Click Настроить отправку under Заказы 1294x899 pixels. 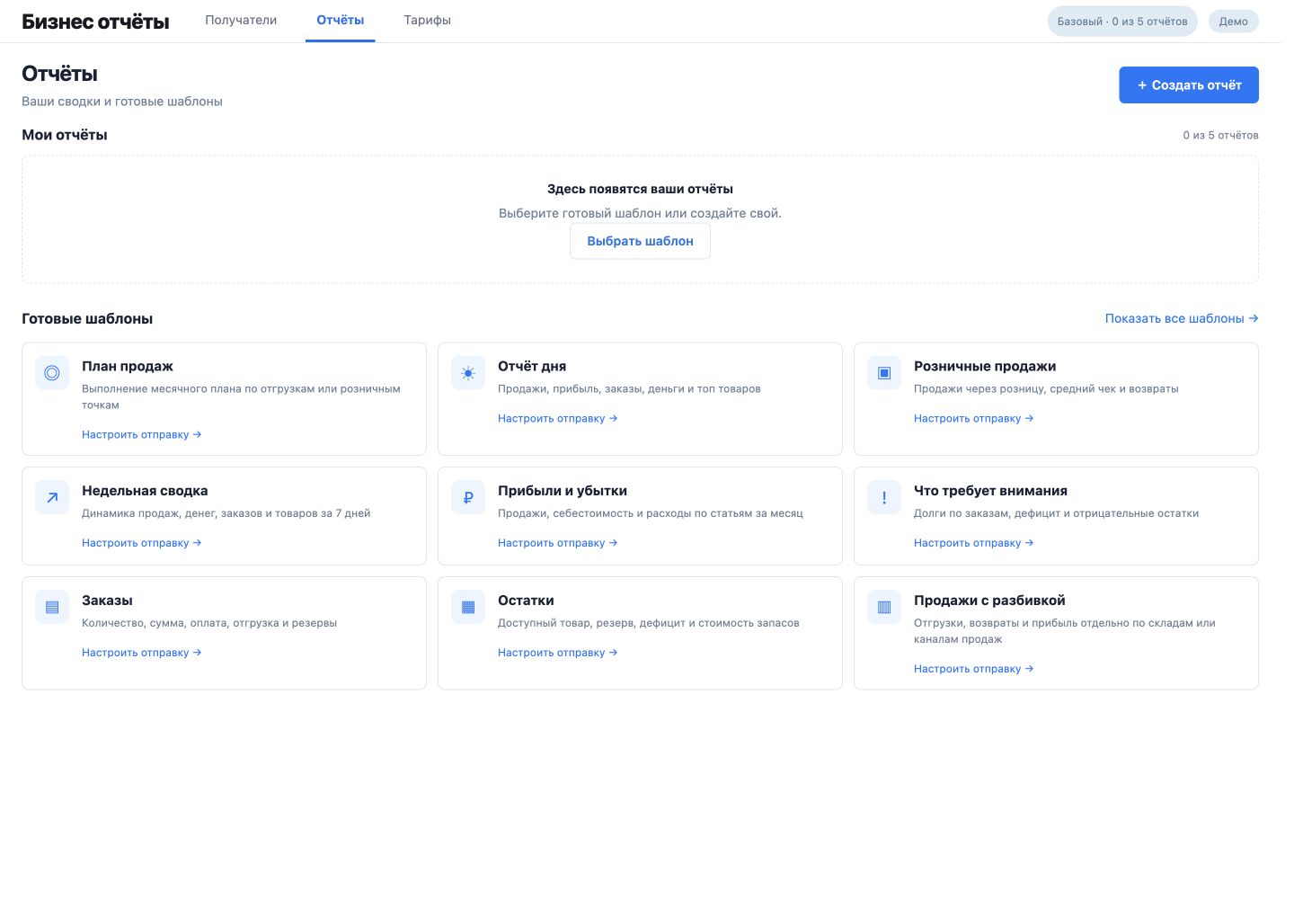pos(141,653)
